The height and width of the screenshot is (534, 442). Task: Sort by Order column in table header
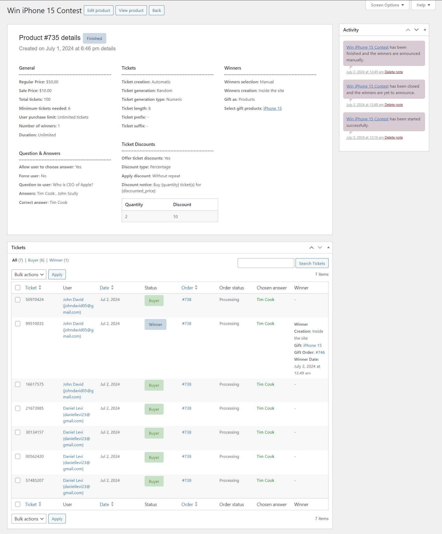pos(189,288)
